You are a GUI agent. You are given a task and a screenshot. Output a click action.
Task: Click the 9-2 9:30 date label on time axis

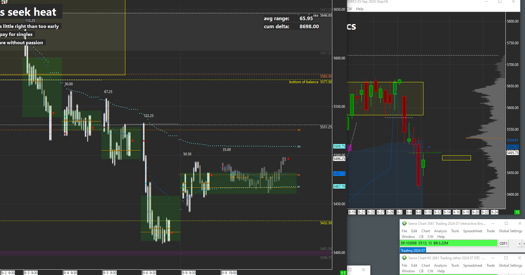tap(8, 273)
